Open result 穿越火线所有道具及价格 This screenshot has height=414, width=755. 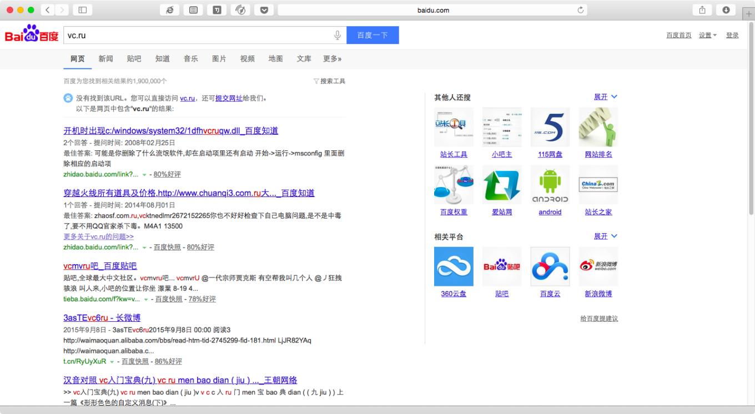click(189, 193)
